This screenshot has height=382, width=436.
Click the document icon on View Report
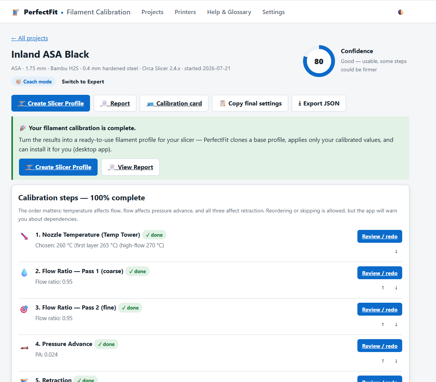coord(112,167)
